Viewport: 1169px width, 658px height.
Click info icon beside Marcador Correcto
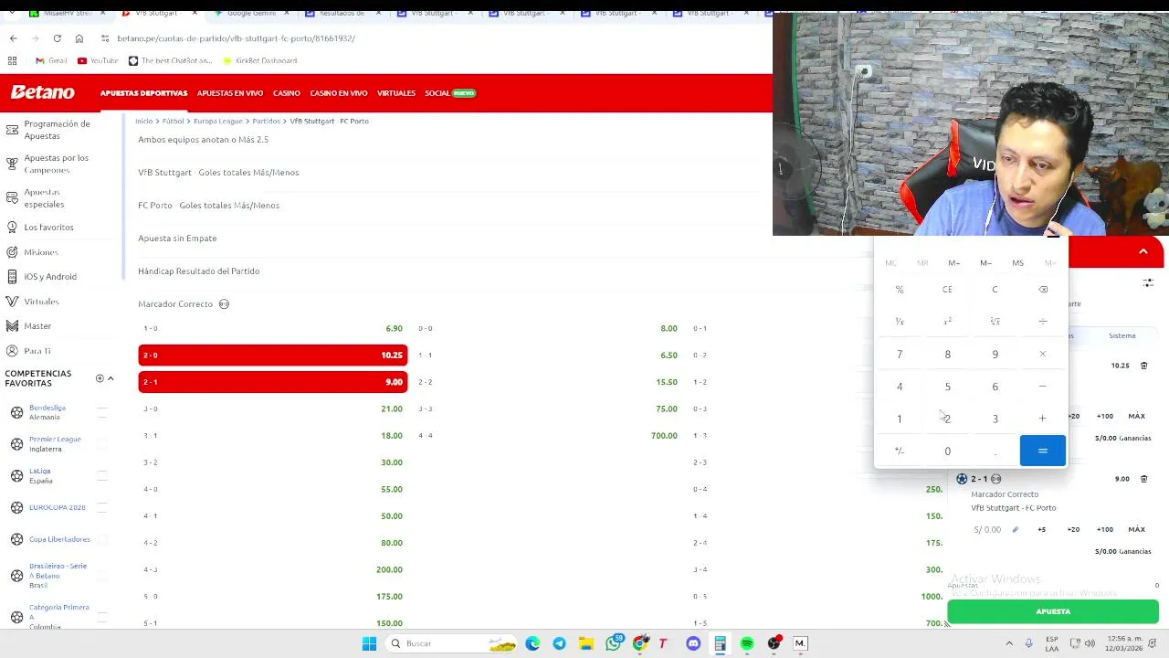click(x=224, y=304)
